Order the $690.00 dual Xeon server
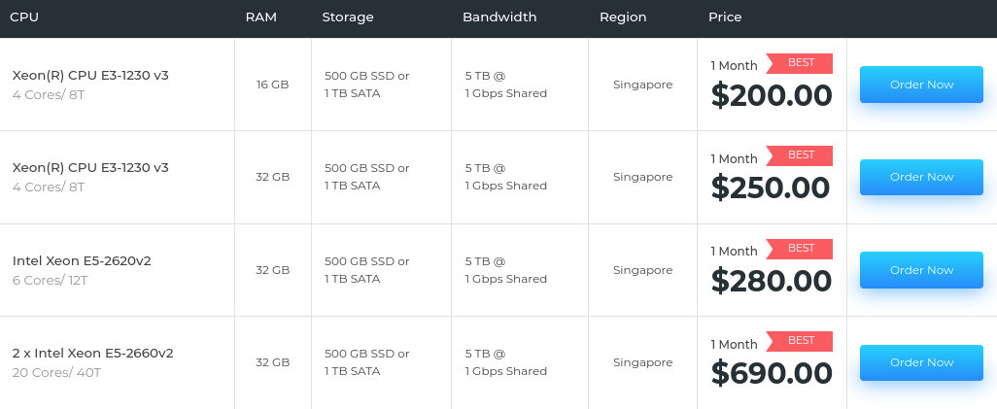Image resolution: width=997 pixels, height=409 pixels. coord(921,362)
